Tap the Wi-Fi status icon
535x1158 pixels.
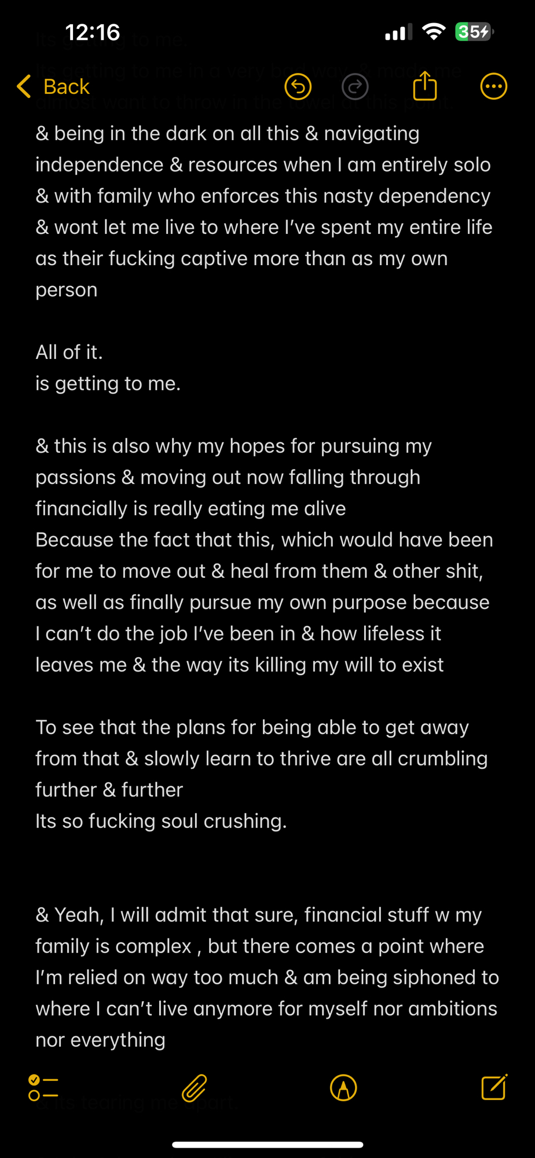pyautogui.click(x=434, y=31)
